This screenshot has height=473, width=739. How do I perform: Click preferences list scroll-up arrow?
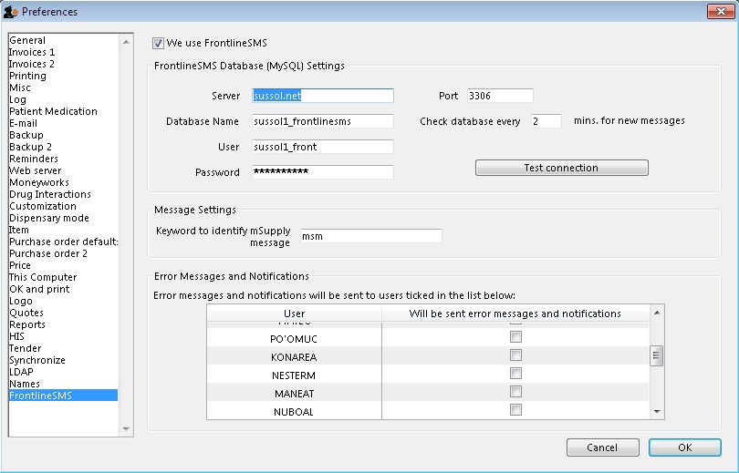pyautogui.click(x=126, y=42)
